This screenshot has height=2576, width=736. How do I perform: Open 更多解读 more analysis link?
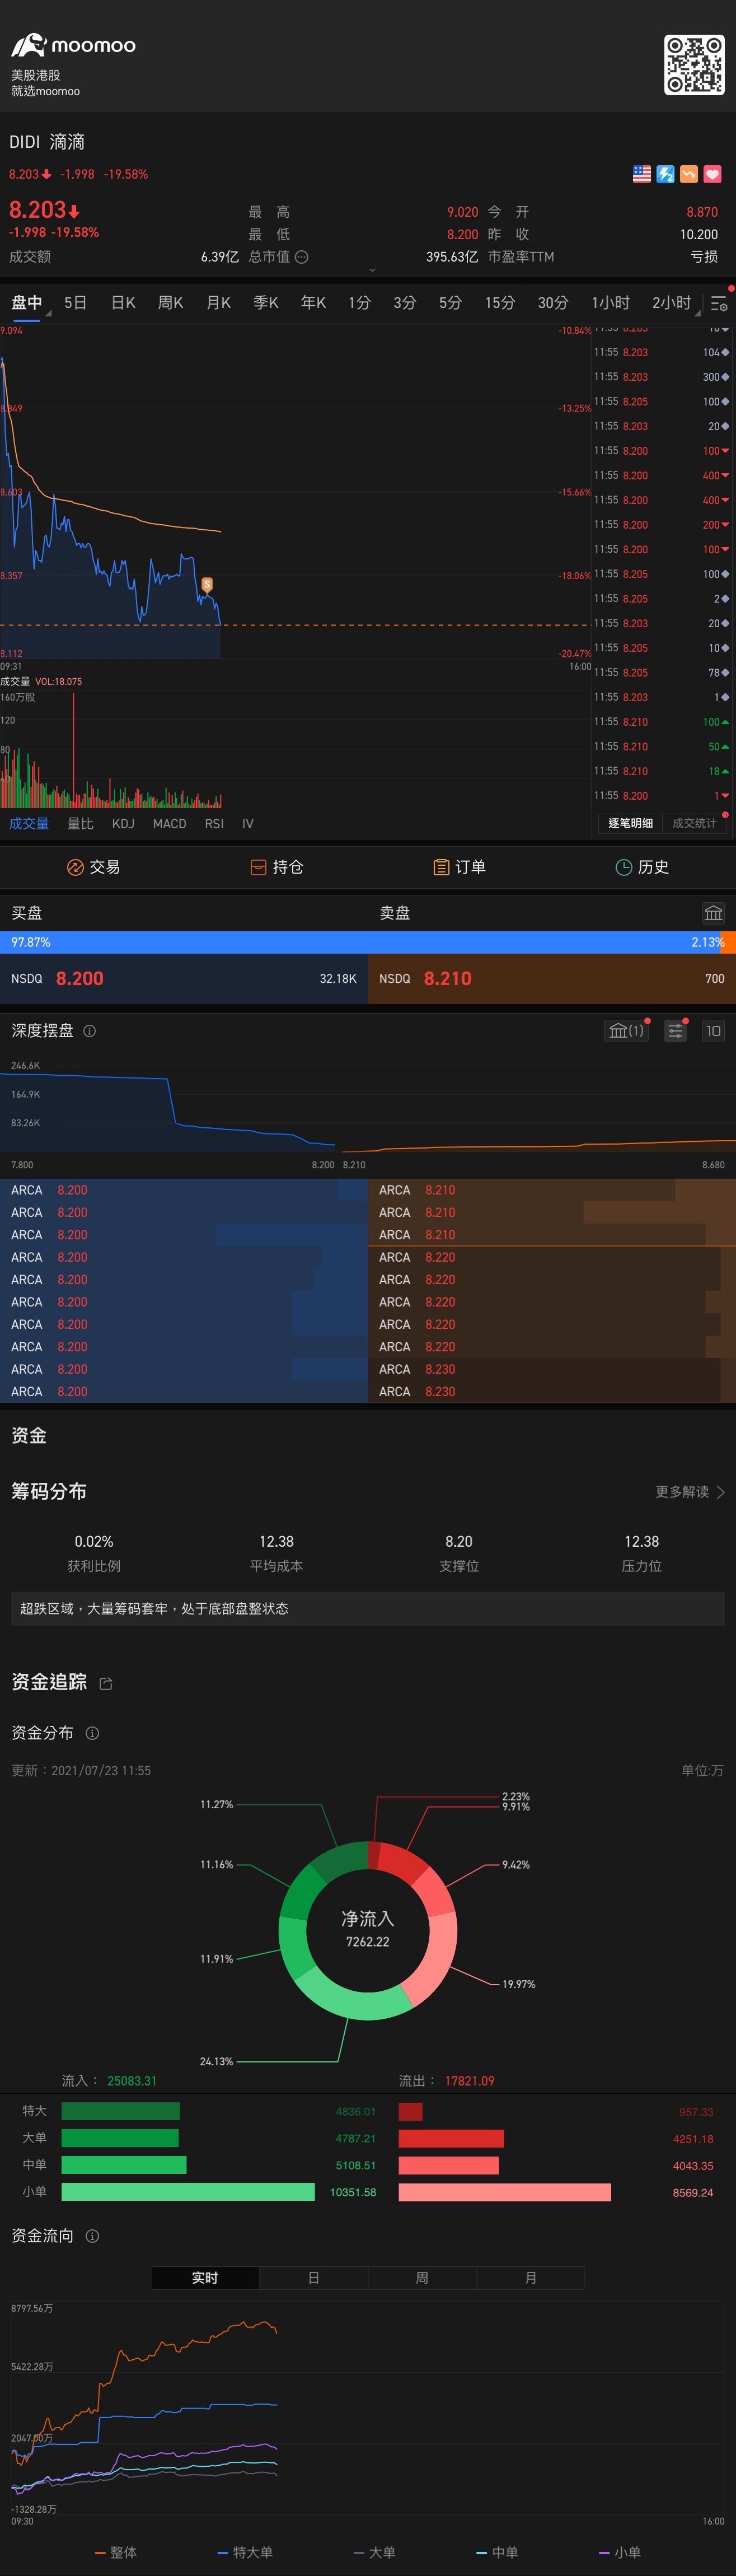point(690,1491)
